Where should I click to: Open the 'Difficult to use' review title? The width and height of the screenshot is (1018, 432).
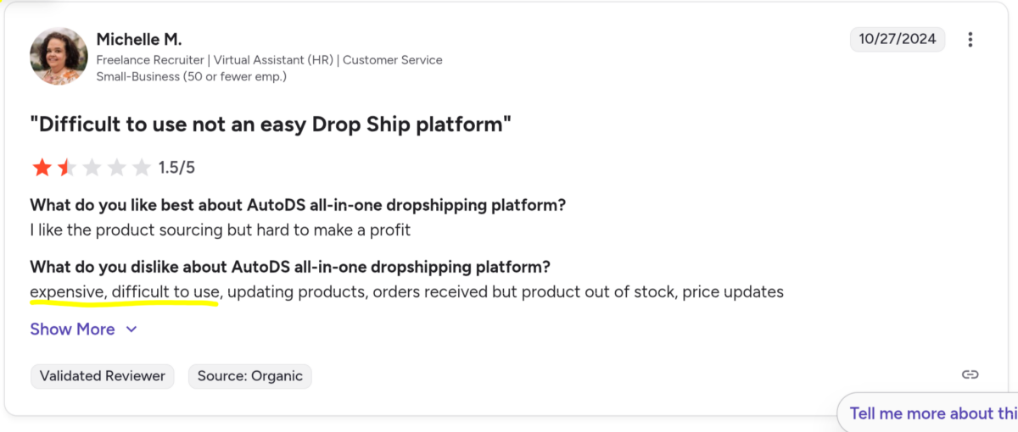pyautogui.click(x=271, y=125)
